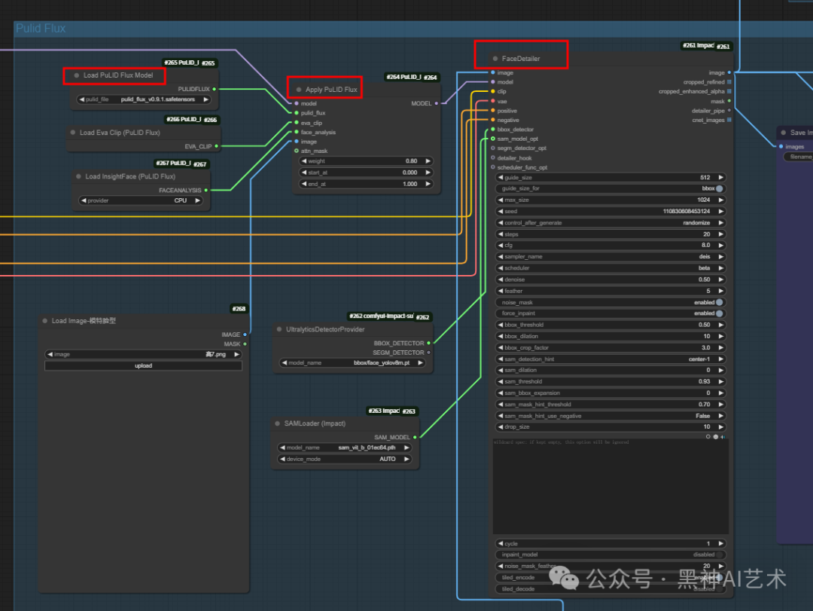Open the SAMLoader model_name dropdown
This screenshot has height=611, width=813.
[x=344, y=448]
